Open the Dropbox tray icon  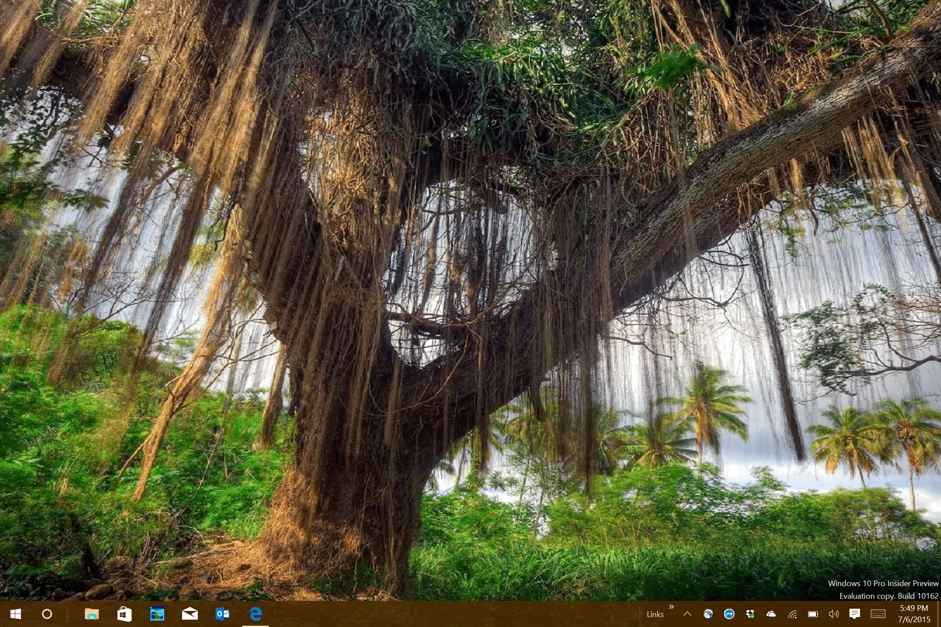[750, 614]
